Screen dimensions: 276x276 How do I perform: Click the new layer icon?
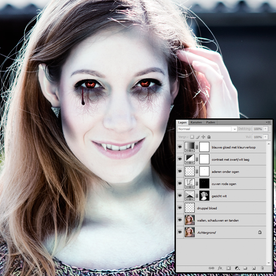pyautogui.click(x=253, y=268)
